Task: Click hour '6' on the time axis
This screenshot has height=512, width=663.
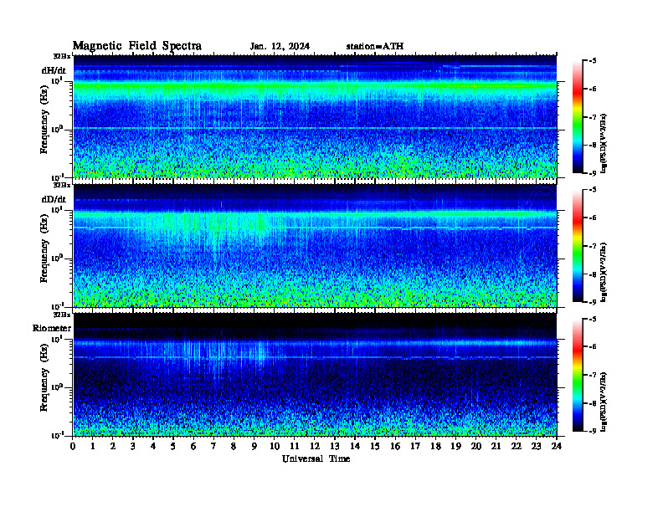Action: click(x=193, y=447)
